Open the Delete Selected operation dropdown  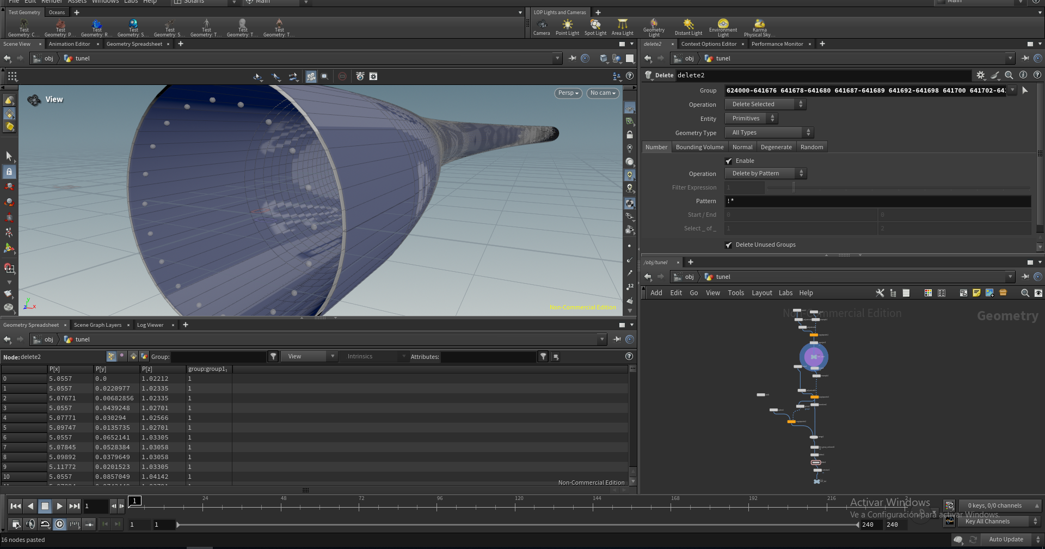(x=765, y=105)
